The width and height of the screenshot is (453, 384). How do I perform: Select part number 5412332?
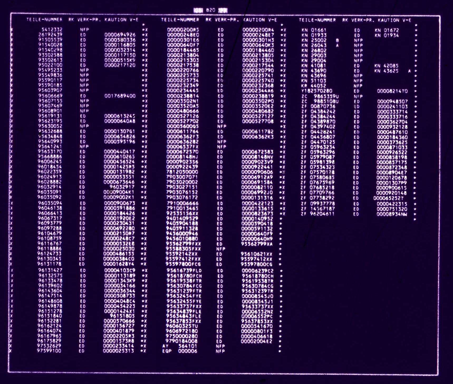click(52, 30)
